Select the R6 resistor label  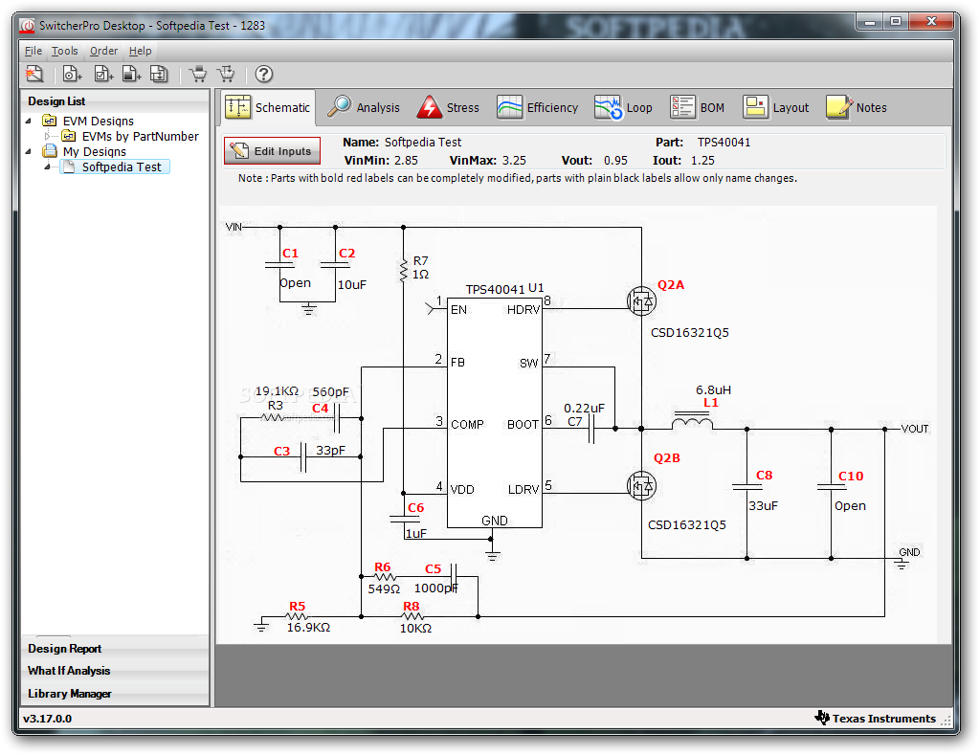pos(383,566)
